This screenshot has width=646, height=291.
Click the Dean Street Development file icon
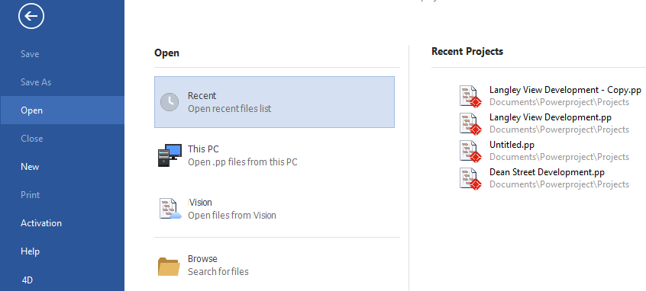click(x=470, y=179)
